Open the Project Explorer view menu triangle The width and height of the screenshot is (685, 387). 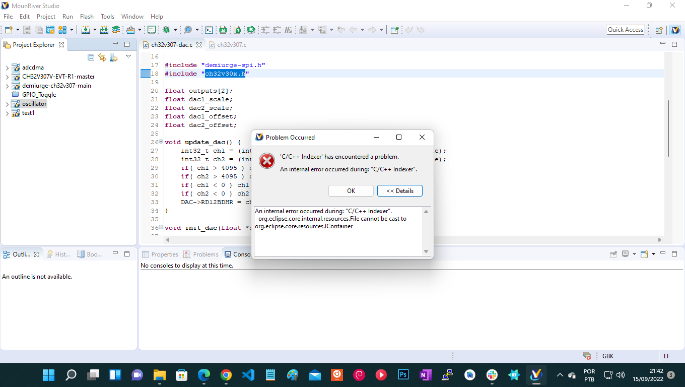point(128,56)
